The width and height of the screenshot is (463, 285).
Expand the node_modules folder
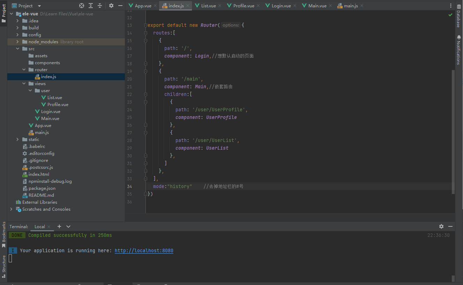[x=17, y=42]
